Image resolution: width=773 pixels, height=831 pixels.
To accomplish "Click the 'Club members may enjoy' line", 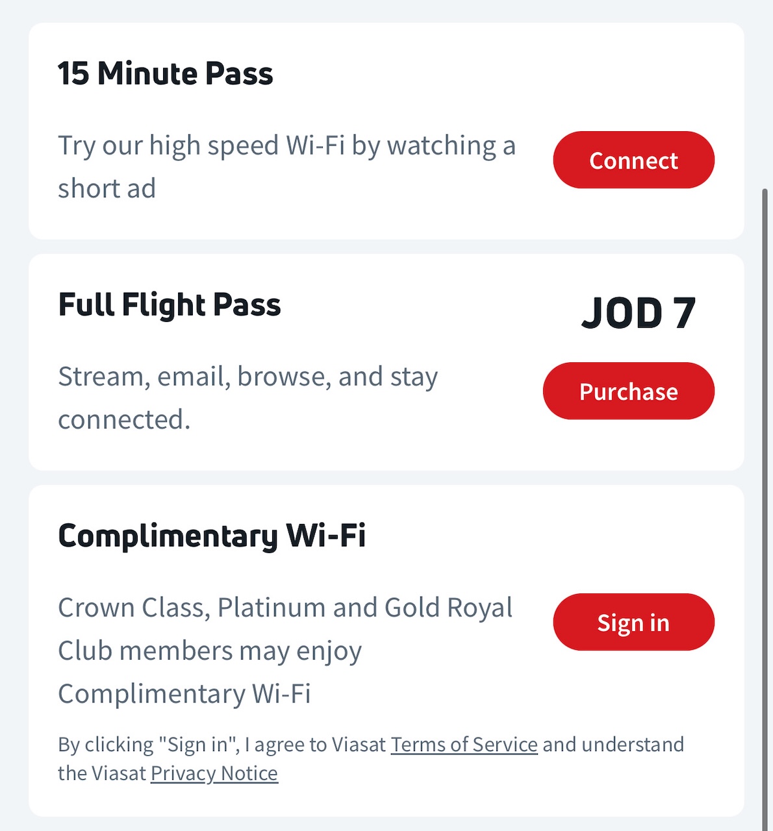I will pos(210,651).
